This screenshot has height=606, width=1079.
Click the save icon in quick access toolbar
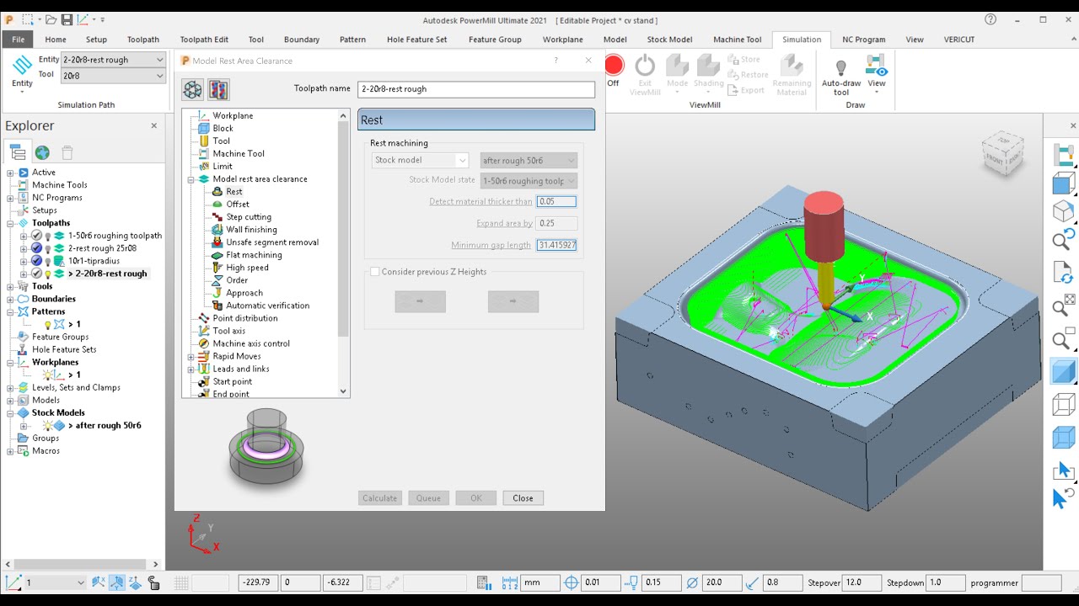click(x=67, y=19)
